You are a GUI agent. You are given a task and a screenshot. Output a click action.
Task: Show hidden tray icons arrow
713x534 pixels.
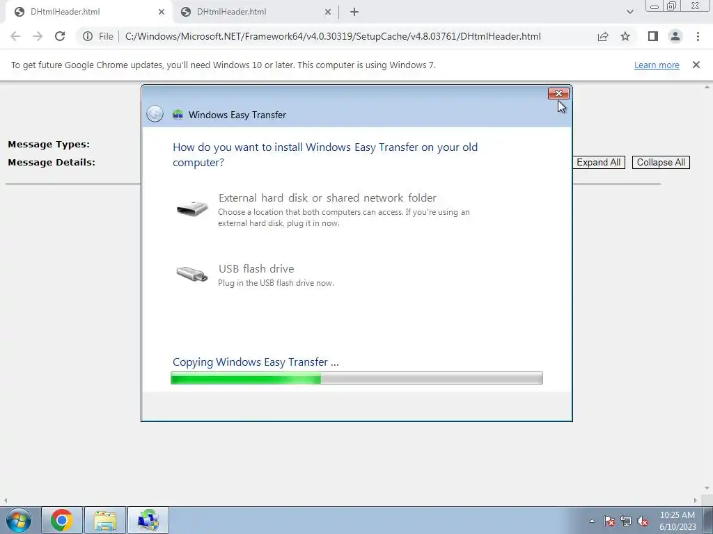coord(592,521)
